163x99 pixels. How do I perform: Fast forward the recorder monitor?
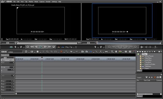point(131,47)
